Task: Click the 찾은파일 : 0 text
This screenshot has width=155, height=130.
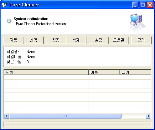Action: (18, 62)
